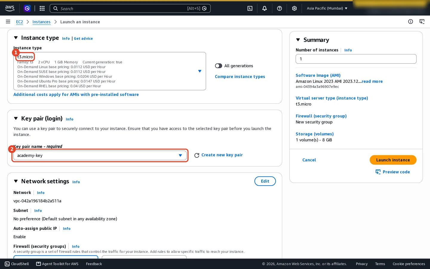Open the instance type dropdown
This screenshot has width=430, height=269.
tap(110, 71)
